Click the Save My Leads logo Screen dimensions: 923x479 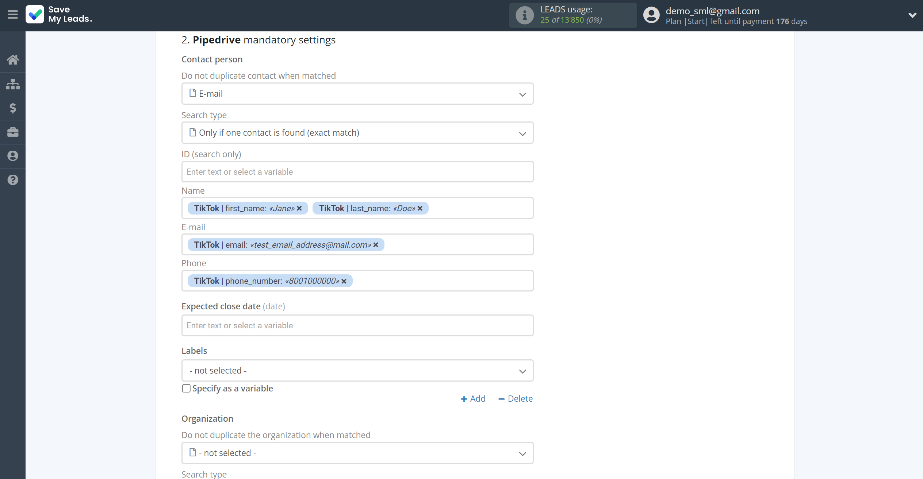coord(59,15)
